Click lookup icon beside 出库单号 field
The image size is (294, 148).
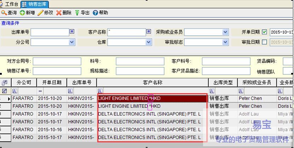coord(72,32)
